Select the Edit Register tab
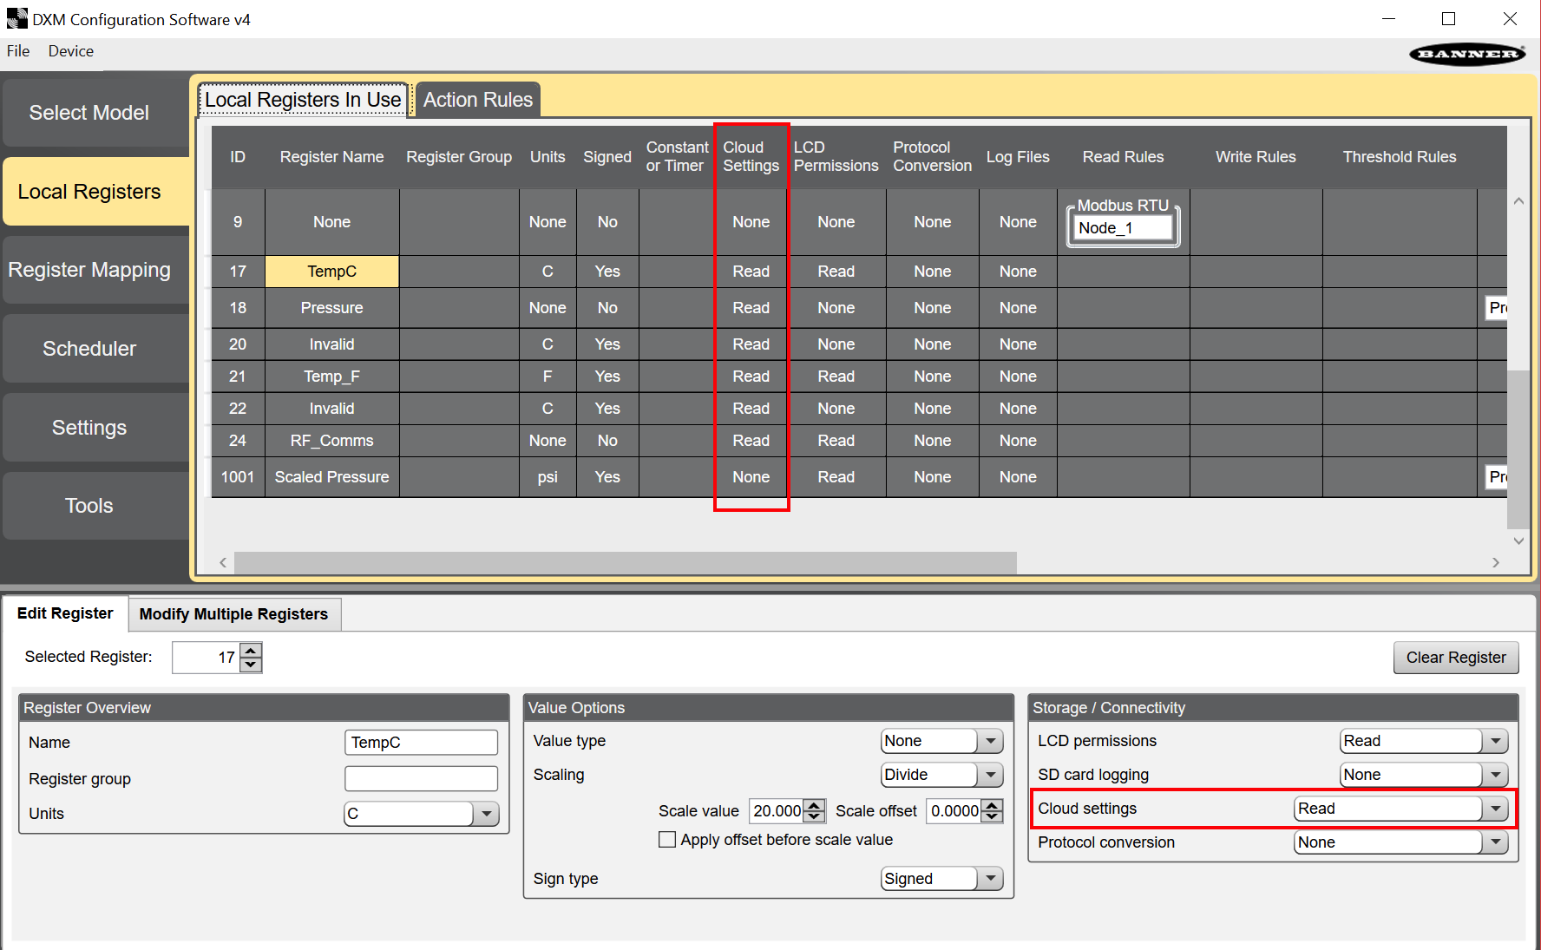1541x950 pixels. [65, 613]
